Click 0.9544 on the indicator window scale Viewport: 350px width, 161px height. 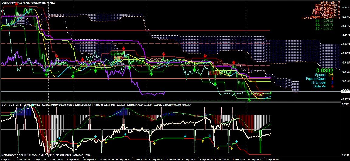tap(346, 104)
